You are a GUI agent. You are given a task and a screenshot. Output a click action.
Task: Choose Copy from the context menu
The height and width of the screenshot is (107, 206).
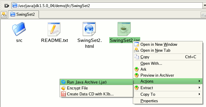(x=168, y=57)
